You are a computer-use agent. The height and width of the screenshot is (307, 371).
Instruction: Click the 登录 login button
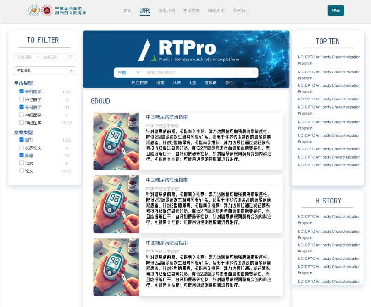pos(336,11)
